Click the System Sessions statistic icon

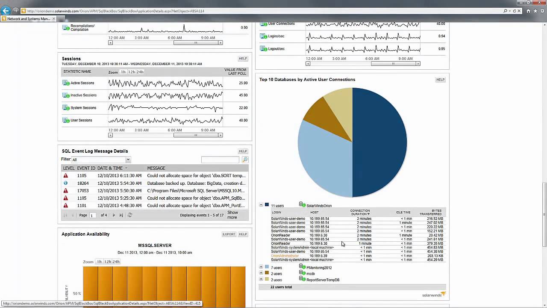click(x=66, y=108)
